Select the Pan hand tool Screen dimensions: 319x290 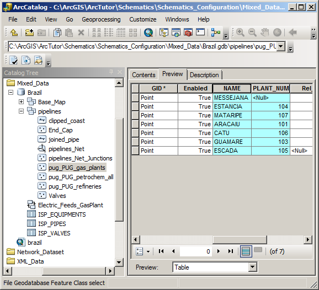point(265,33)
